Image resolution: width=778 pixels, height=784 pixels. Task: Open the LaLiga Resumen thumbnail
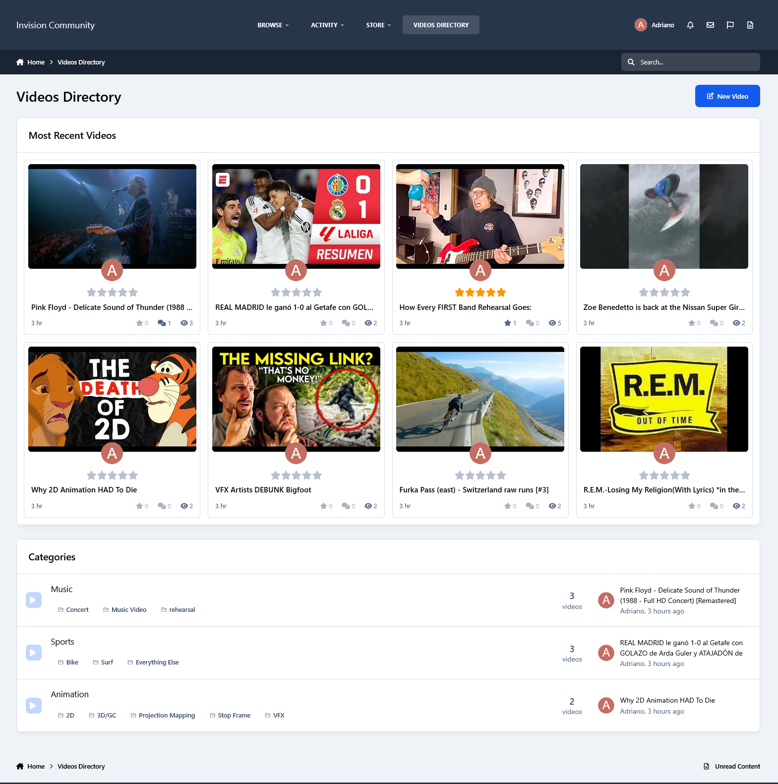(296, 216)
